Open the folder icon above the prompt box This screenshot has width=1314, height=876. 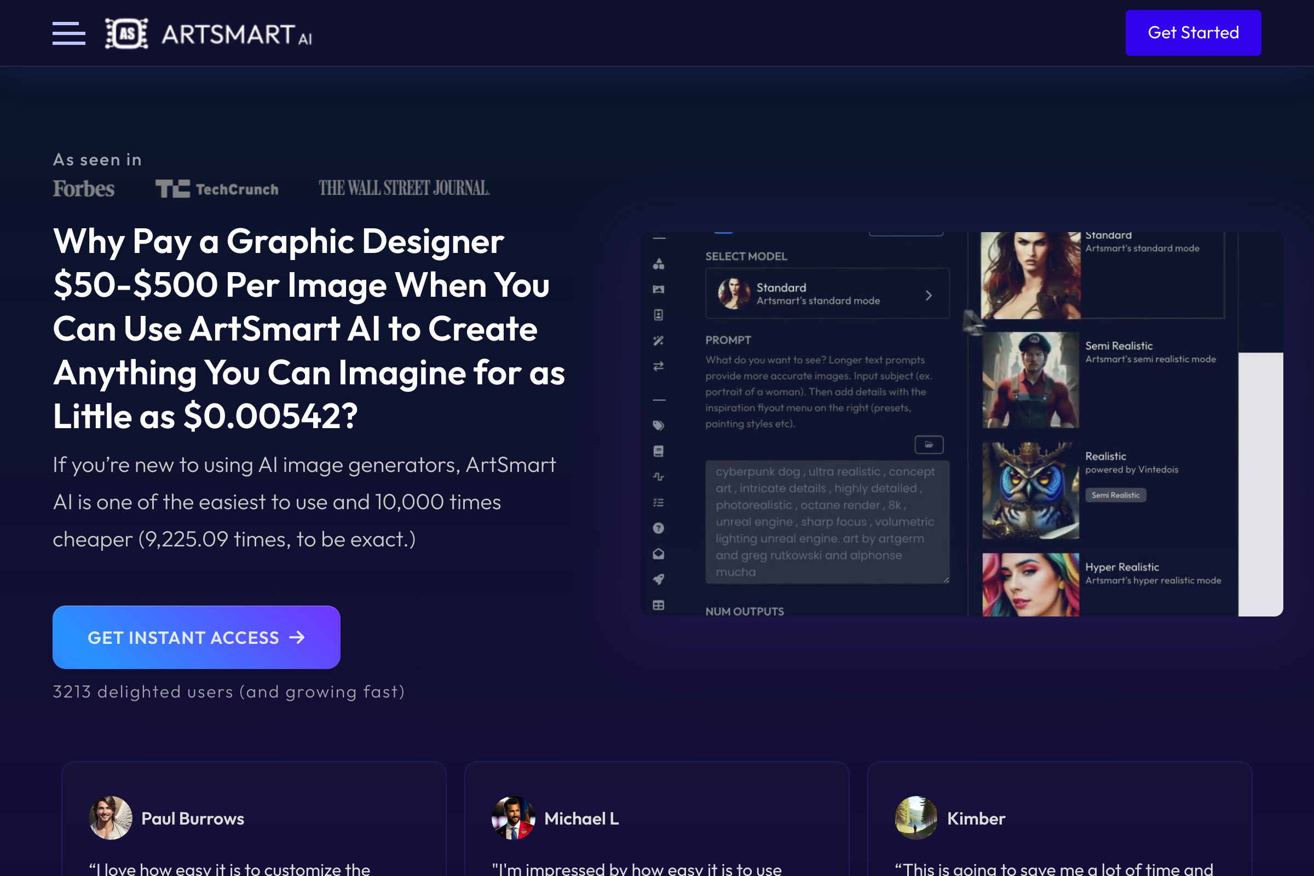coord(928,444)
